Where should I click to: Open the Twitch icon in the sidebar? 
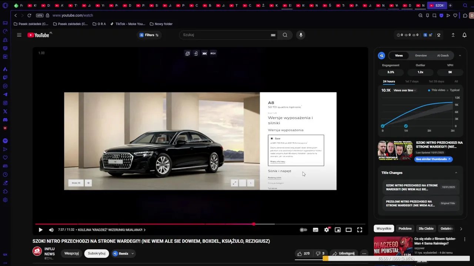5,78
